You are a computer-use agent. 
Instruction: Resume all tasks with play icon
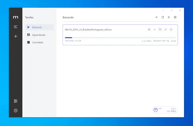(x=169, y=17)
